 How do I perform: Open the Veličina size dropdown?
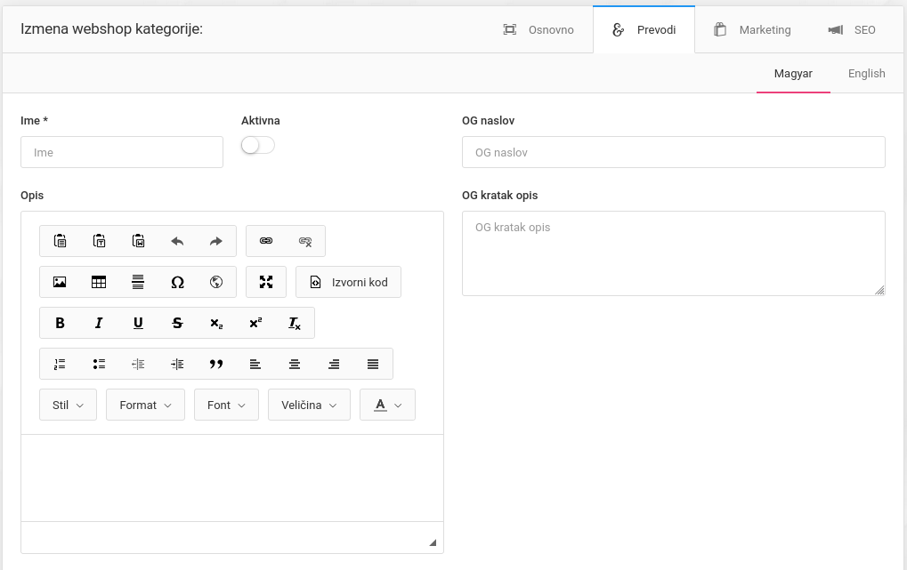(x=309, y=405)
